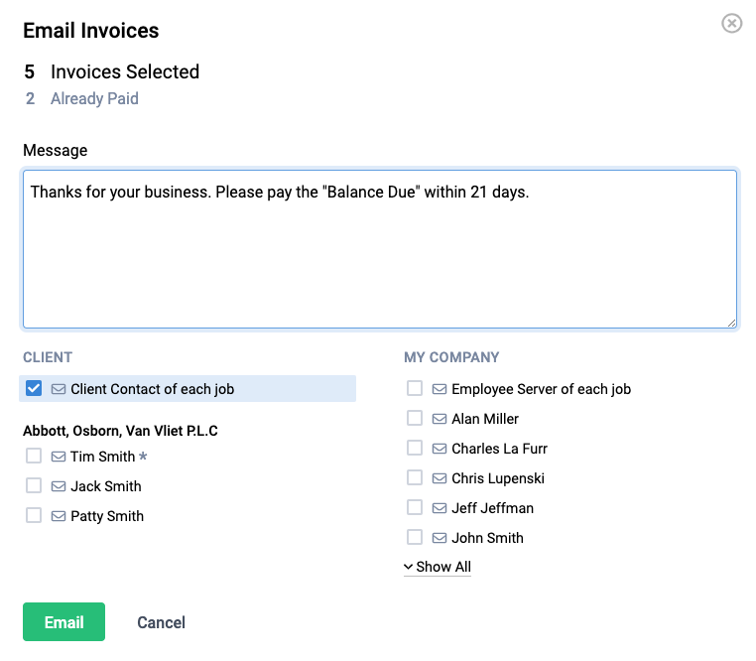Click the envelope icon beside Jack Smith
The image size is (756, 661).
(x=59, y=486)
